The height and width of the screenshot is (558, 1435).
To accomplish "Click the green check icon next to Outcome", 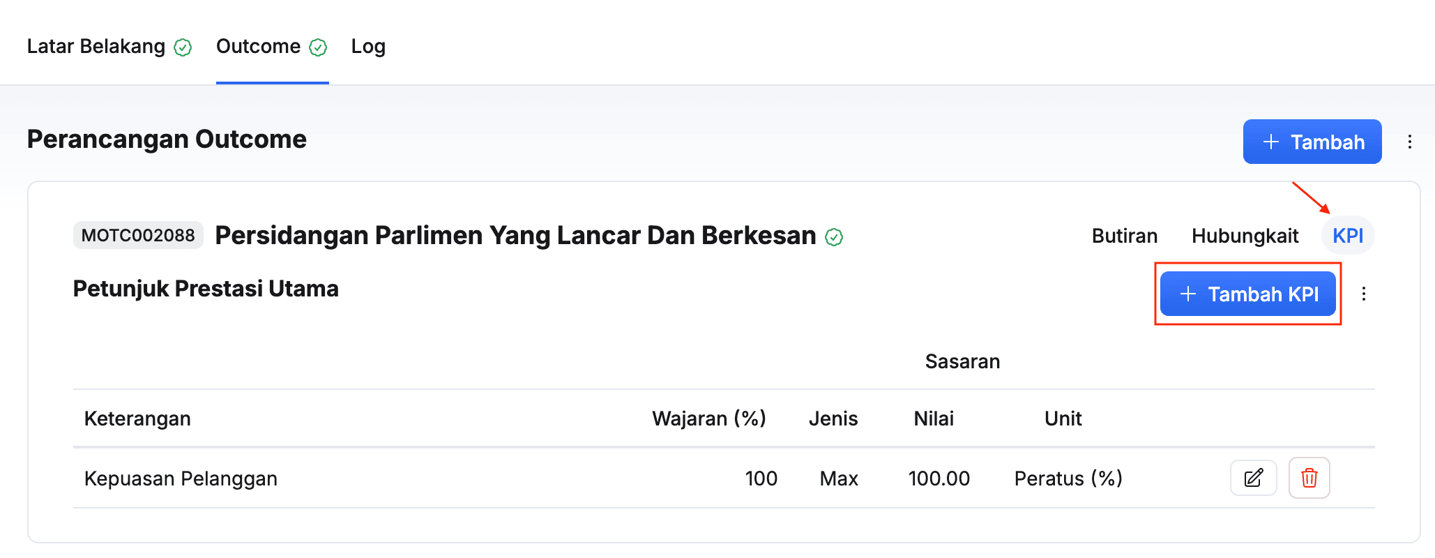I will tap(318, 47).
